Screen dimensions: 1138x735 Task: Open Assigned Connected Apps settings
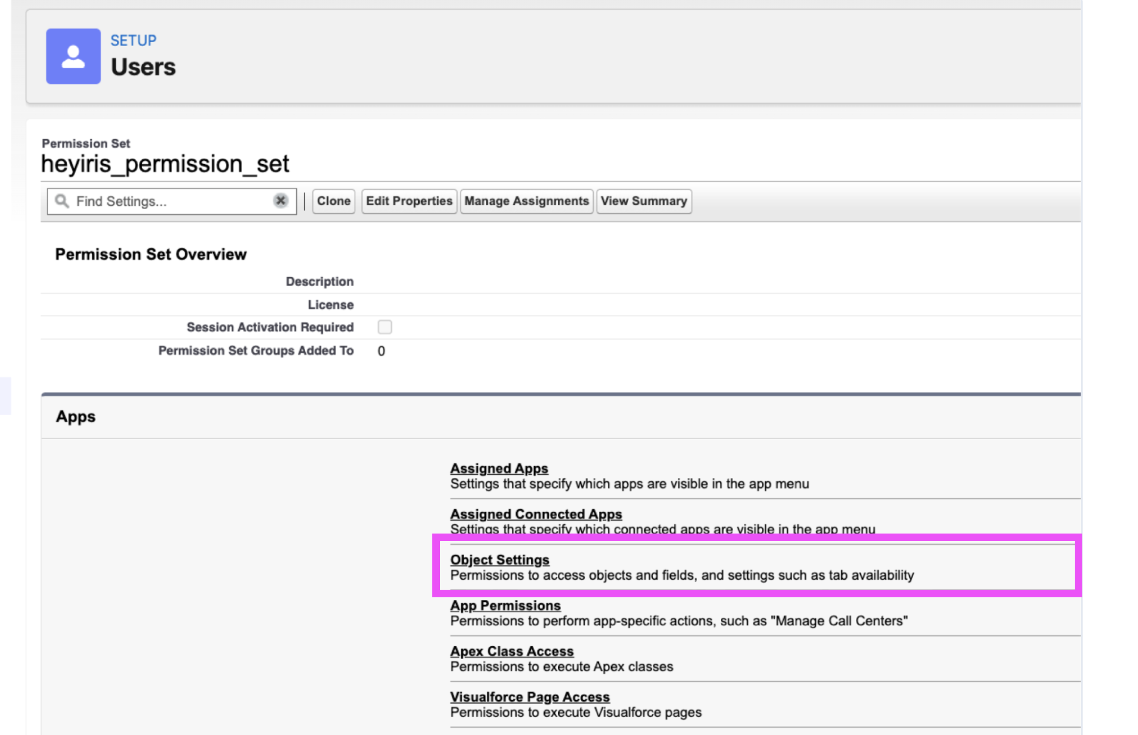[x=536, y=514]
